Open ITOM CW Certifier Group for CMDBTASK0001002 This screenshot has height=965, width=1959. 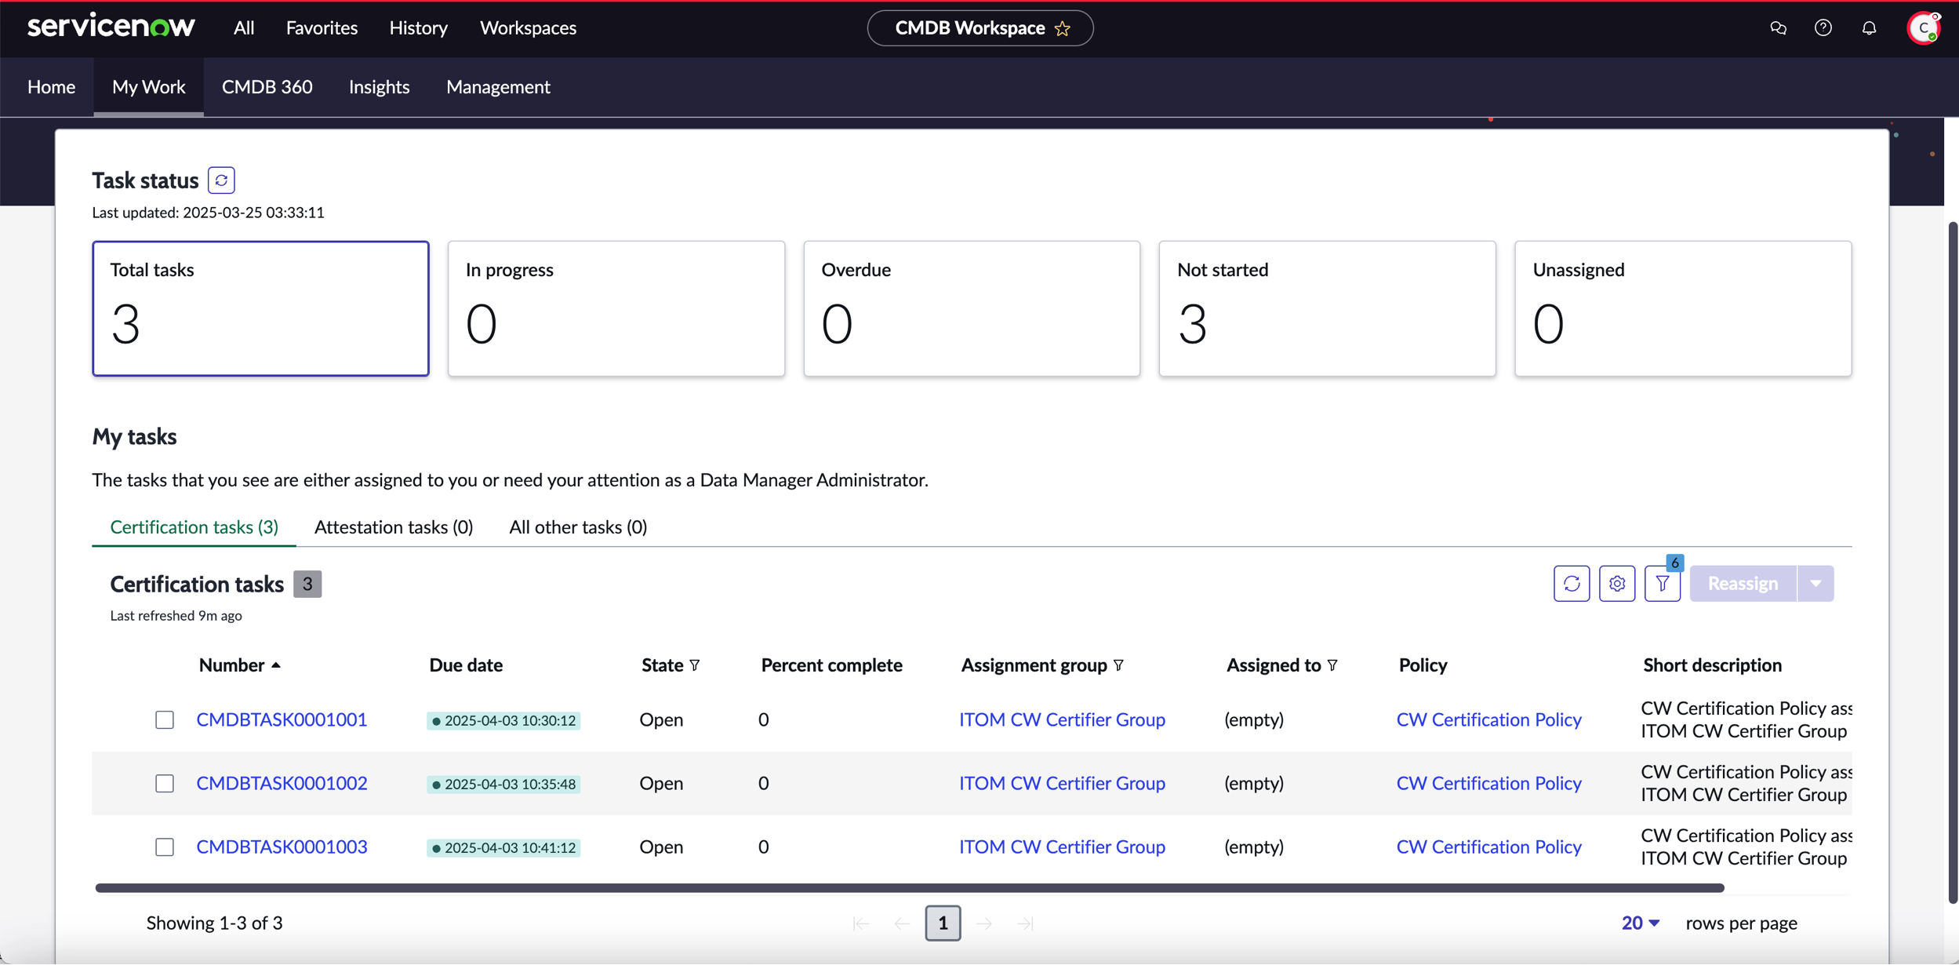(x=1062, y=784)
